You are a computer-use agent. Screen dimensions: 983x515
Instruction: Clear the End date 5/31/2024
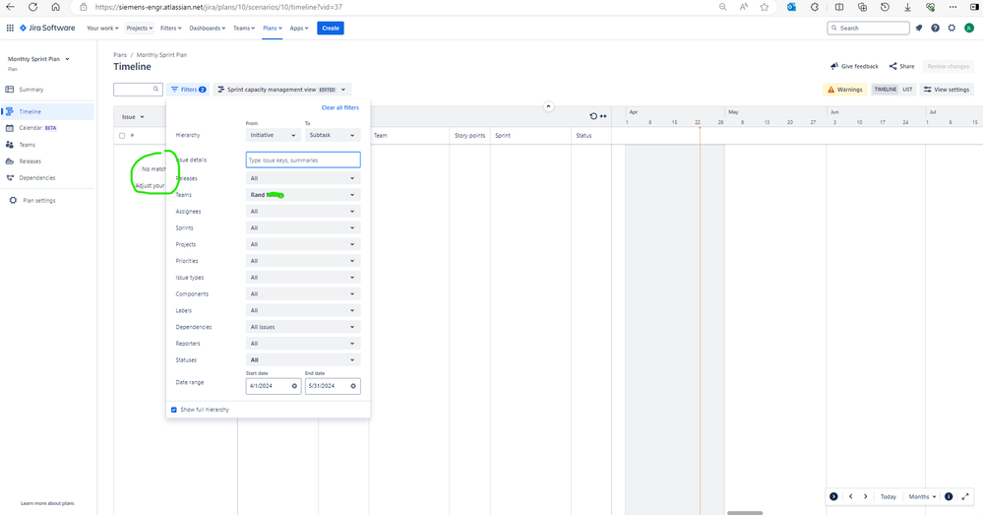tap(353, 386)
